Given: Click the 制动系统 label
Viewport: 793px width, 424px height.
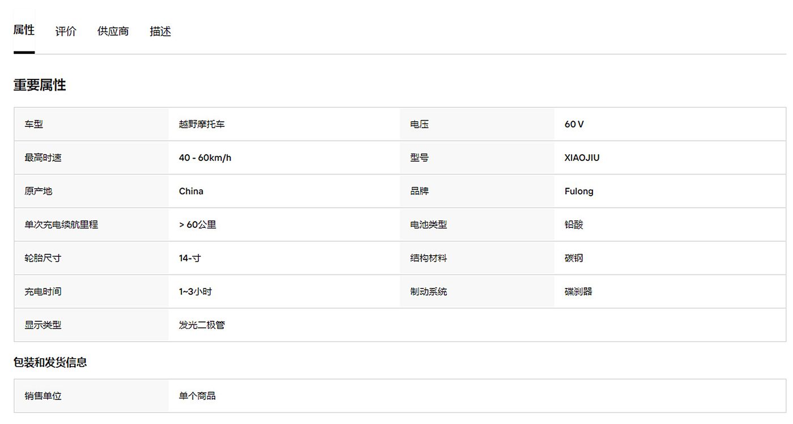Looking at the screenshot, I should click(x=428, y=291).
